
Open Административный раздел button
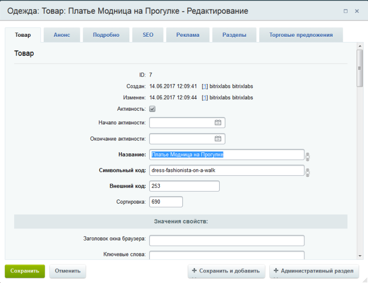click(314, 271)
